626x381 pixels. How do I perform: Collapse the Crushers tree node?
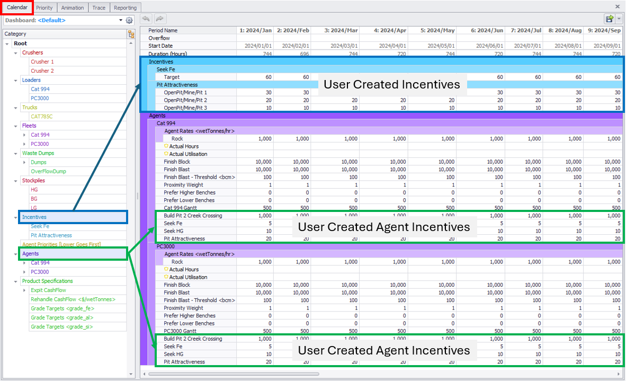pos(15,53)
